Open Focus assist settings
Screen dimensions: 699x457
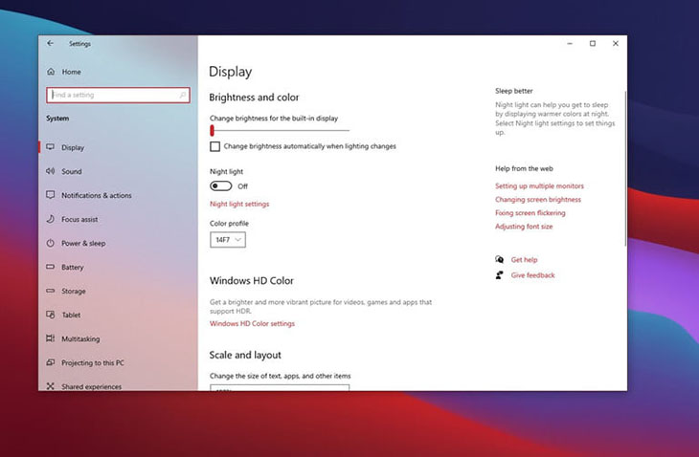point(79,219)
